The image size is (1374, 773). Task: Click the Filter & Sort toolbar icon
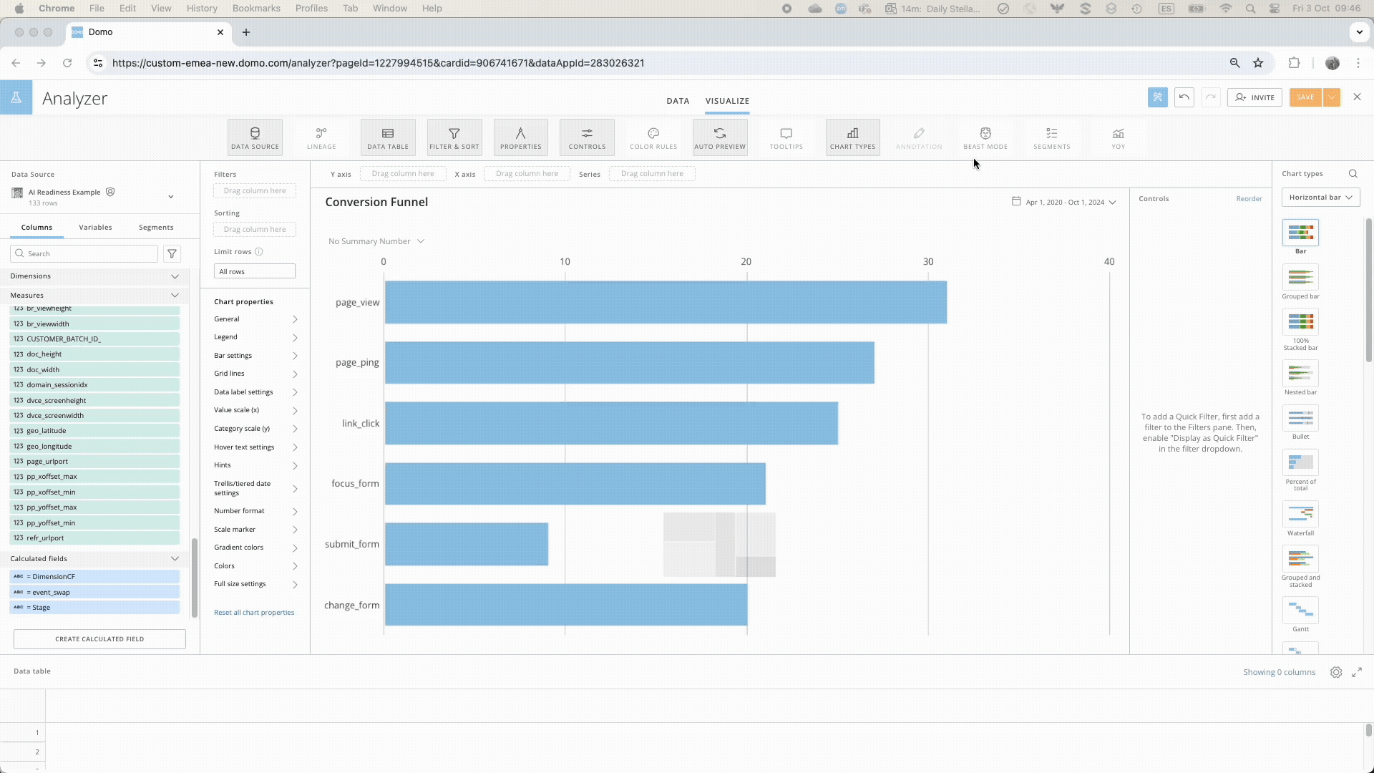tap(454, 137)
